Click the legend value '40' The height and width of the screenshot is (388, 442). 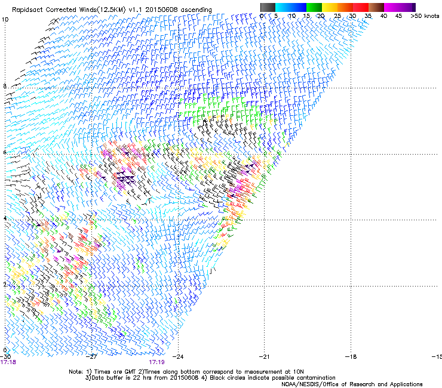pyautogui.click(x=383, y=16)
